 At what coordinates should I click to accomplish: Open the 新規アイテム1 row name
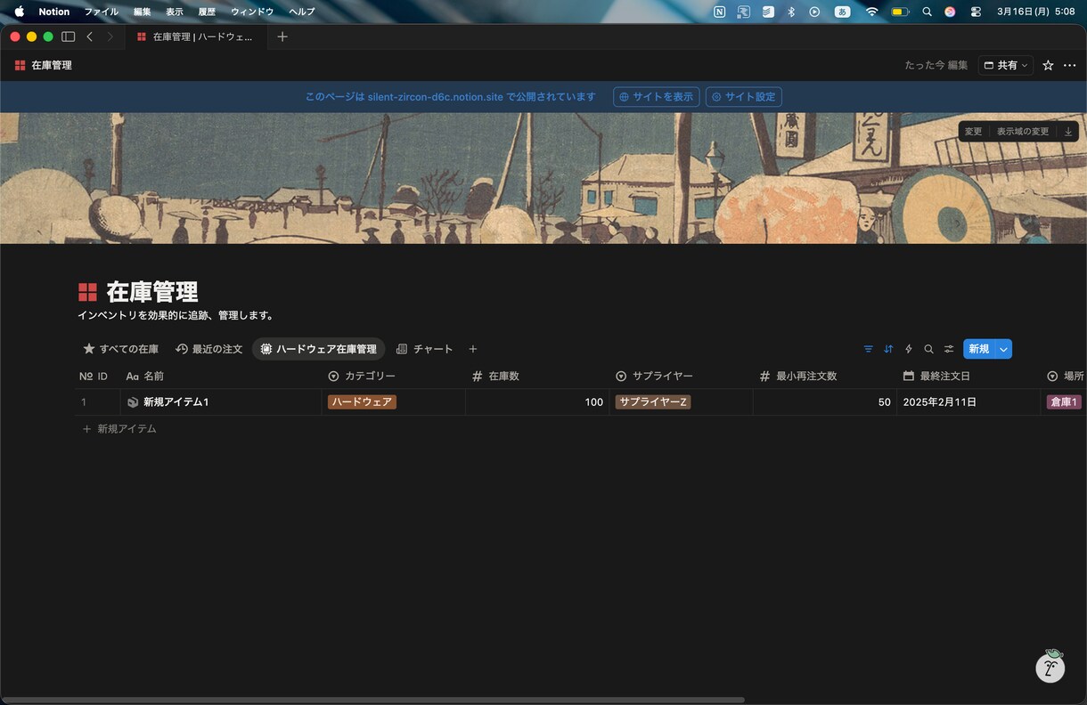click(x=176, y=402)
